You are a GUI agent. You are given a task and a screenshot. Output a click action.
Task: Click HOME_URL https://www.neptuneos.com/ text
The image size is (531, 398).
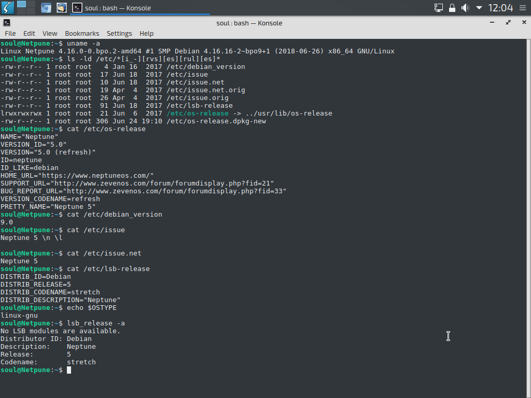[77, 176]
